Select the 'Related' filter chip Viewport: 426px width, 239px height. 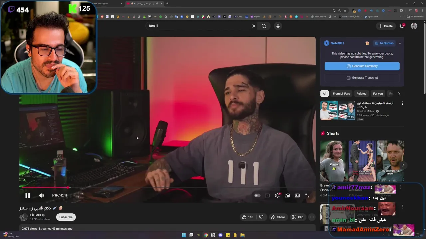[361, 94]
